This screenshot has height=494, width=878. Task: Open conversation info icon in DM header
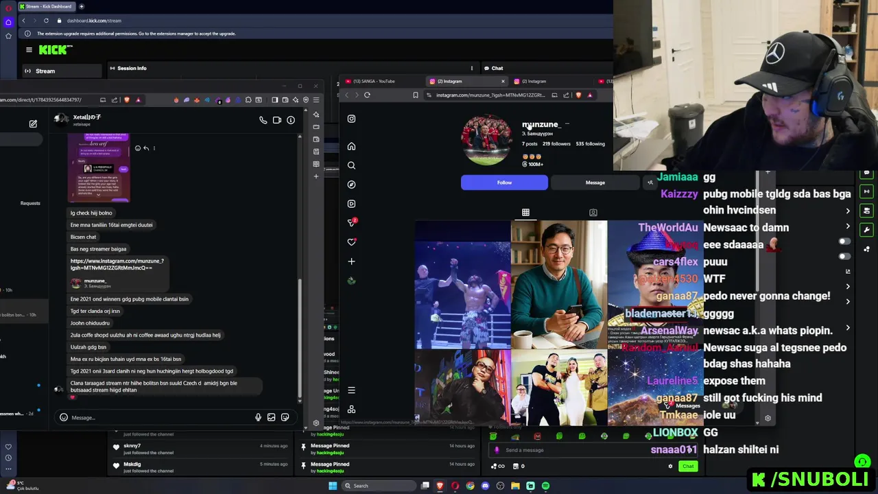click(291, 120)
